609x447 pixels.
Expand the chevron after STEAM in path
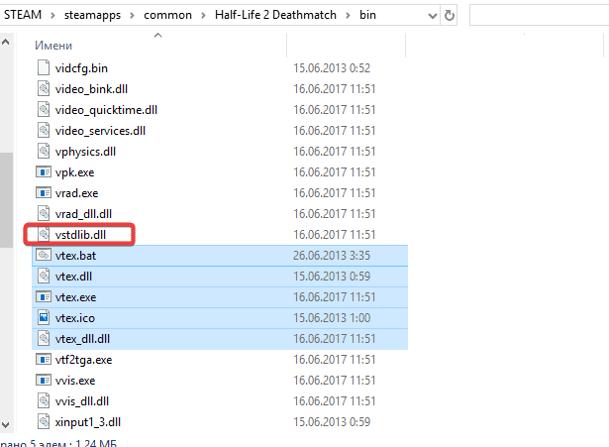click(x=52, y=16)
